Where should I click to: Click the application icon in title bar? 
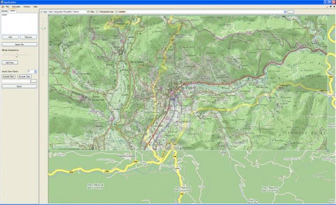point(2,2)
